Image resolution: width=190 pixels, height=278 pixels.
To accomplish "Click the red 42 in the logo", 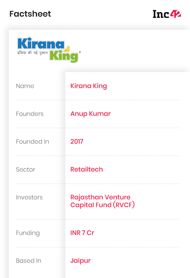I will coord(176,14).
